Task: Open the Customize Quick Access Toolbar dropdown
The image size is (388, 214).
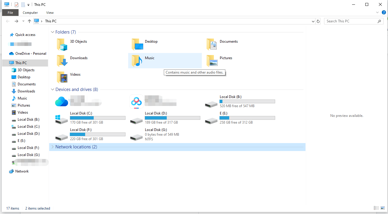Action: (x=28, y=4)
